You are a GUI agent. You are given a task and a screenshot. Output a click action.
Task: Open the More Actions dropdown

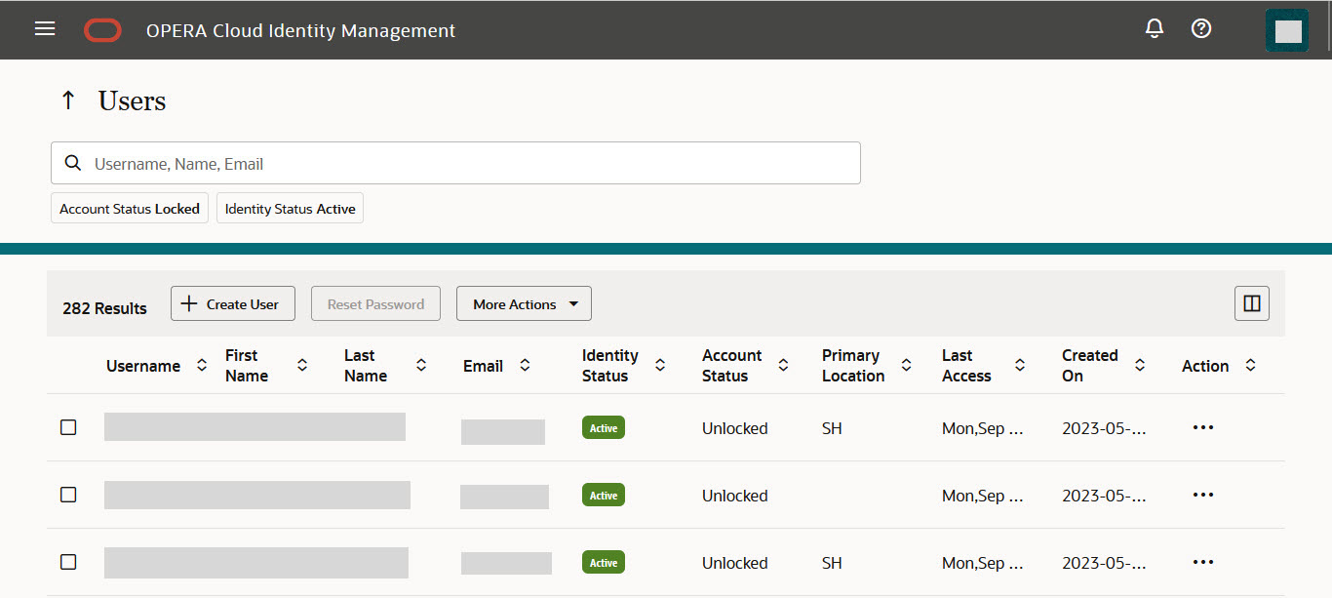click(x=524, y=302)
